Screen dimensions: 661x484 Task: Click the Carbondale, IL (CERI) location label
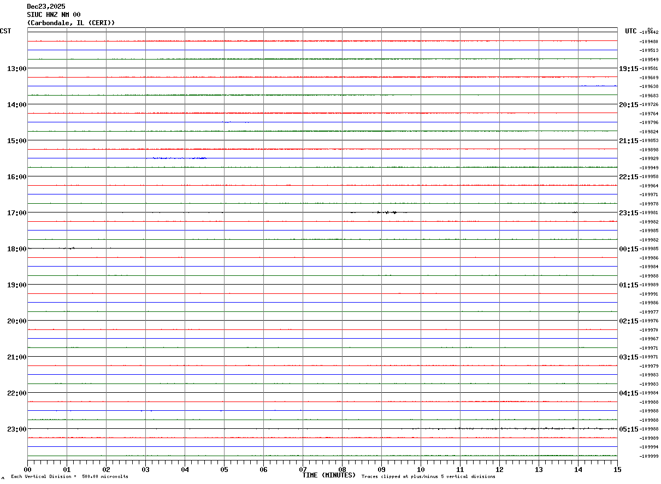point(71,23)
